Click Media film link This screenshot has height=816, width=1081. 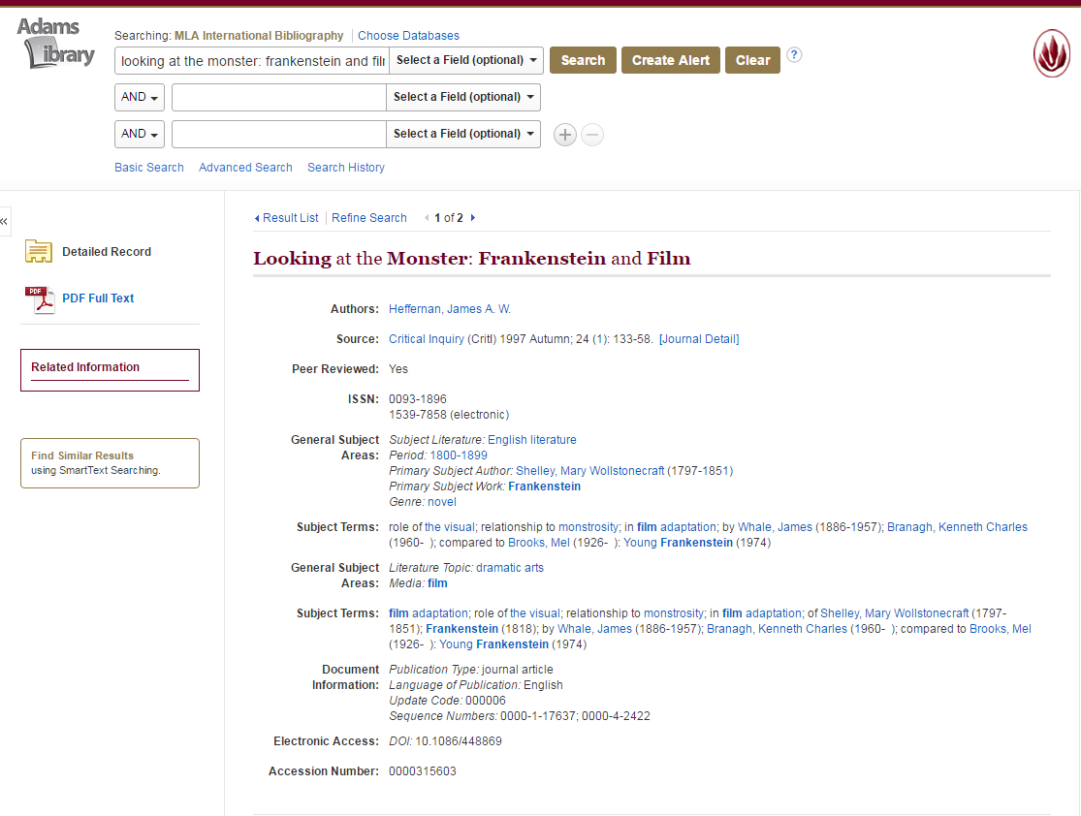click(x=437, y=583)
